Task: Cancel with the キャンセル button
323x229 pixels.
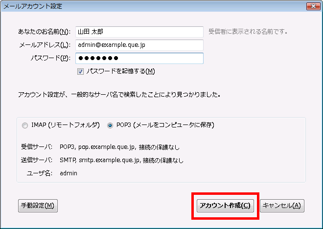Action: [x=282, y=206]
